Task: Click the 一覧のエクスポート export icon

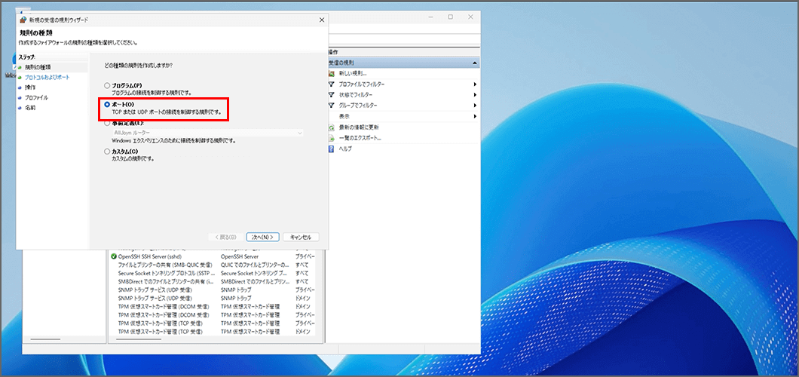Action: point(332,138)
